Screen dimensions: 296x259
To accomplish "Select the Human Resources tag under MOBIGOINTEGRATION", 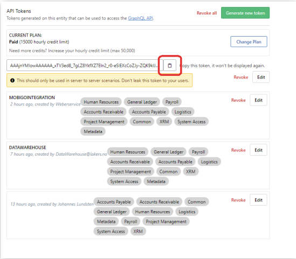I will tap(101, 102).
